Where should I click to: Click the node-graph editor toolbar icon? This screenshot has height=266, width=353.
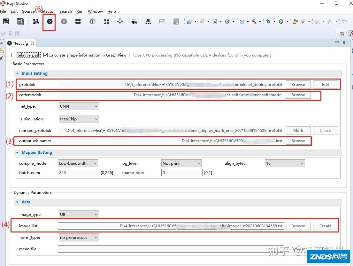tap(36, 21)
